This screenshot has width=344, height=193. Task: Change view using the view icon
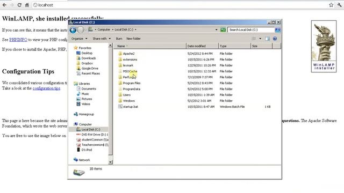point(254,39)
